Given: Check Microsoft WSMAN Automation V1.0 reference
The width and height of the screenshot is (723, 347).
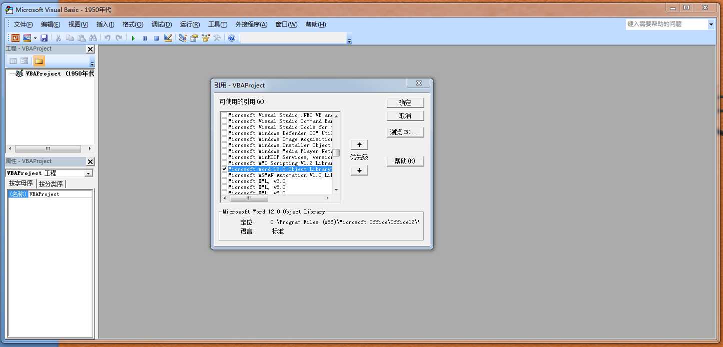Looking at the screenshot, I should pos(224,175).
